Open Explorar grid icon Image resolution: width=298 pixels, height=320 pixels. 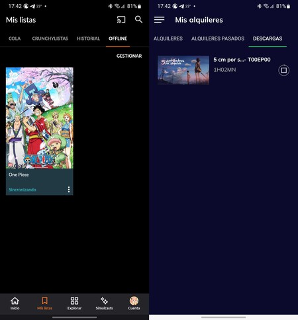click(x=74, y=303)
